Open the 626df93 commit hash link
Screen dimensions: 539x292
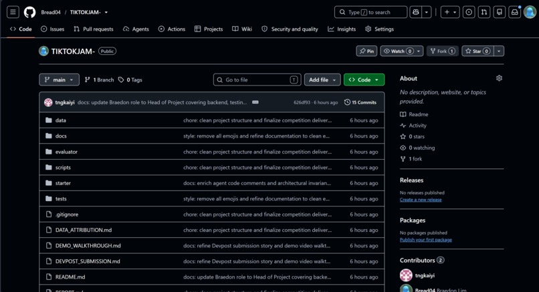pos(302,102)
